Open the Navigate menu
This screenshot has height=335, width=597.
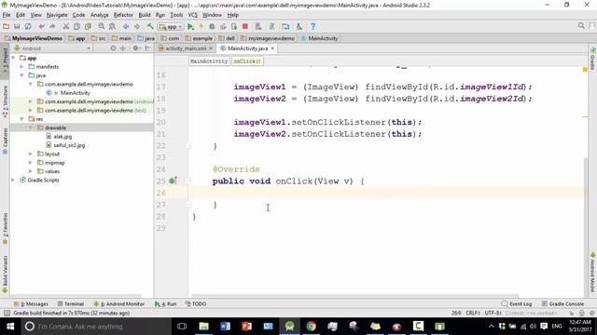57,15
